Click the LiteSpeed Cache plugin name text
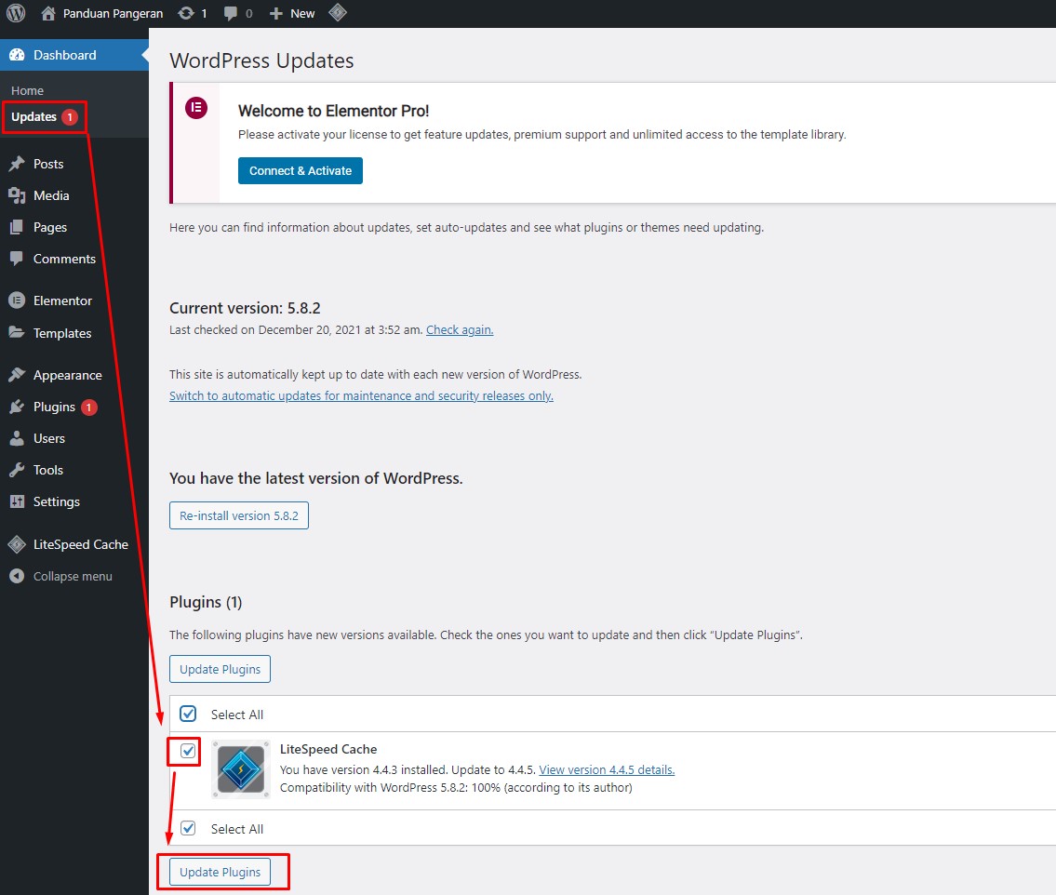The image size is (1056, 895). [328, 749]
